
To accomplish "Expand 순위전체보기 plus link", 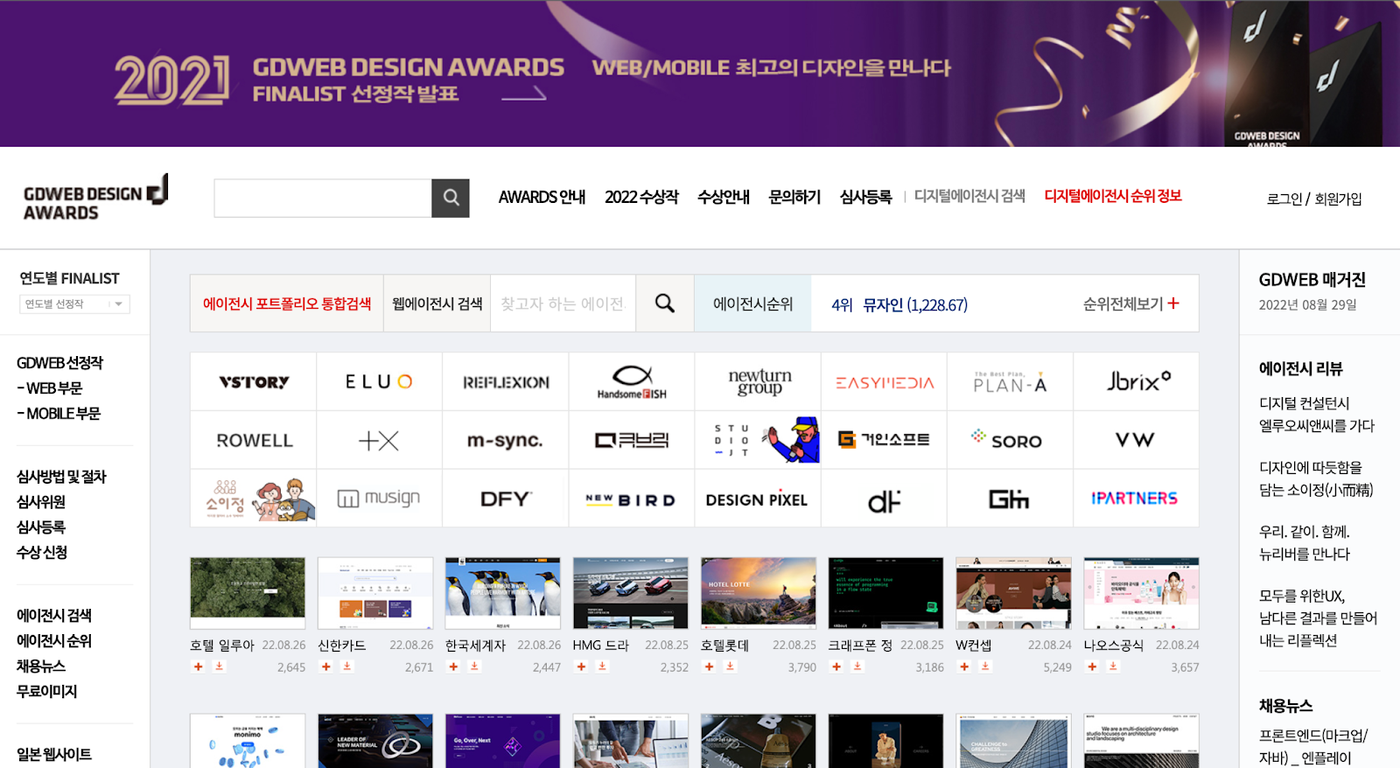I will pyautogui.click(x=1130, y=304).
